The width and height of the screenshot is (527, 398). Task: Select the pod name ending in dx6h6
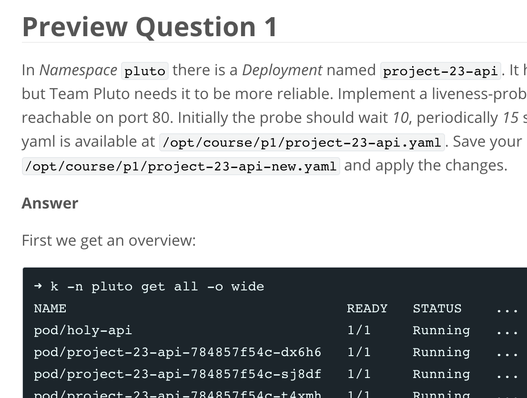coord(177,352)
